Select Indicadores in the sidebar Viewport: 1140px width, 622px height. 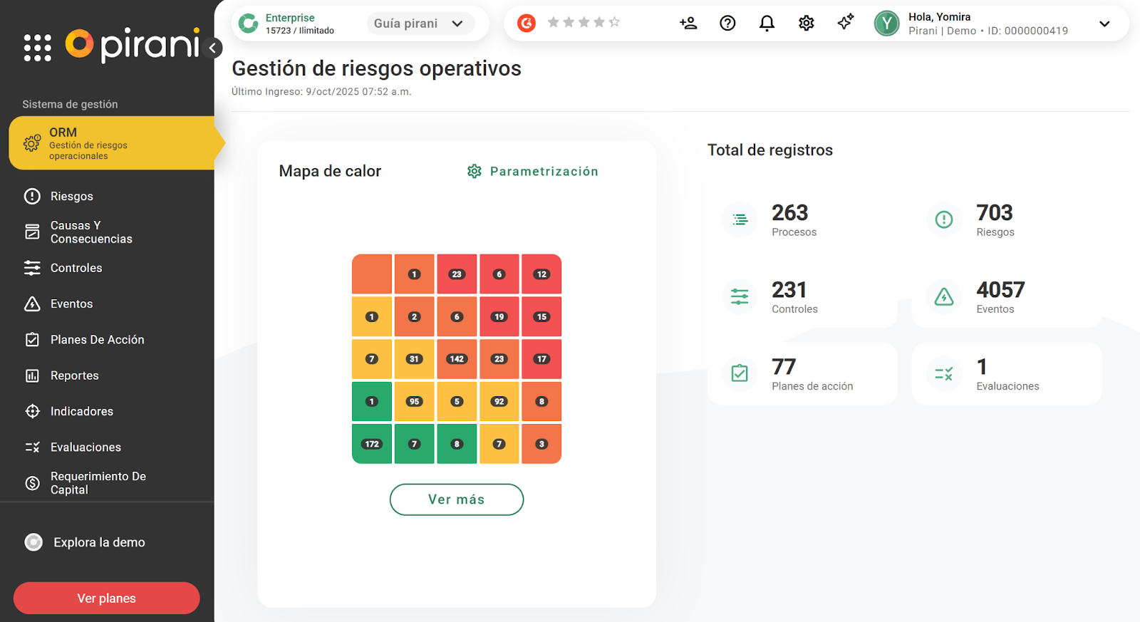coord(81,412)
